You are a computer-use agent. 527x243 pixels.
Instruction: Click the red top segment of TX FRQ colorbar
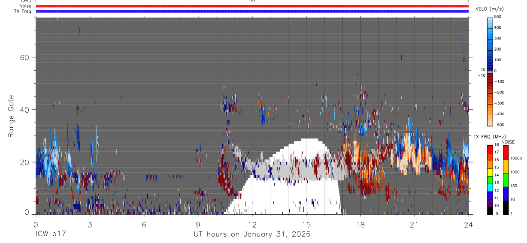click(490, 149)
